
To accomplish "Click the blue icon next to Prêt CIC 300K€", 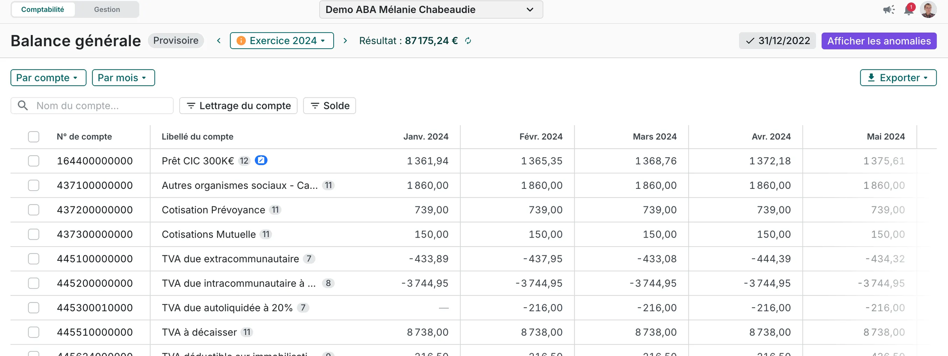I will pos(261,160).
